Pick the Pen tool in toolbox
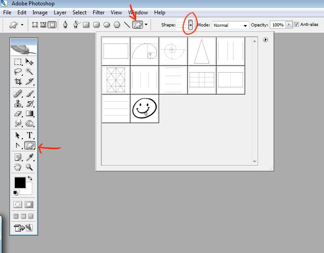The image size is (324, 253). point(18,146)
